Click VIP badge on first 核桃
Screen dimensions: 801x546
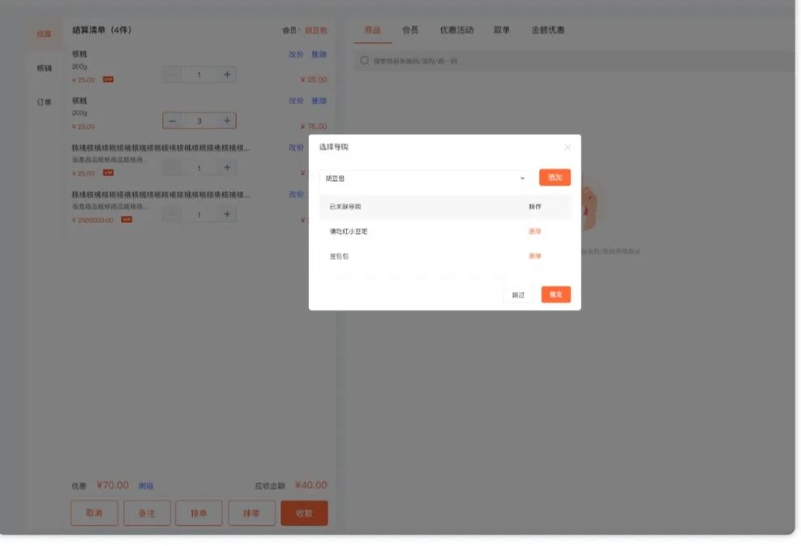[109, 80]
